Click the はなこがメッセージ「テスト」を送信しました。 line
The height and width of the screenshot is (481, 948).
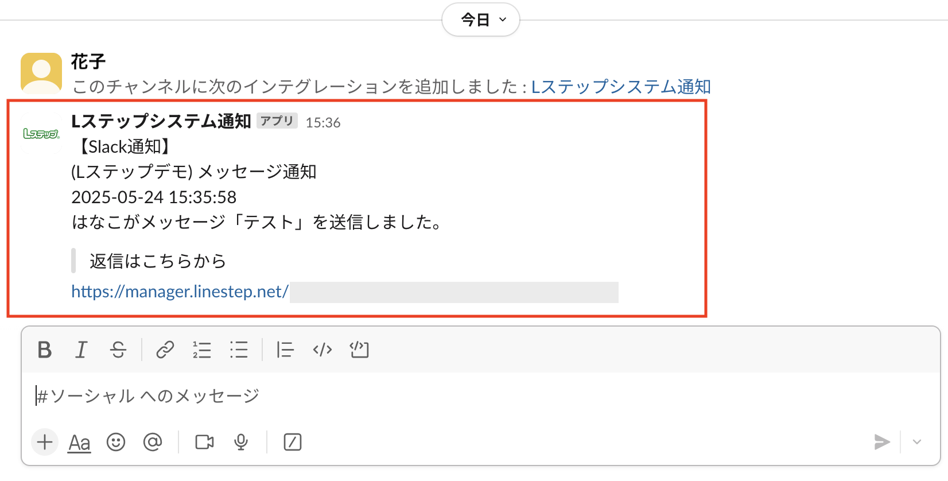[x=258, y=222]
